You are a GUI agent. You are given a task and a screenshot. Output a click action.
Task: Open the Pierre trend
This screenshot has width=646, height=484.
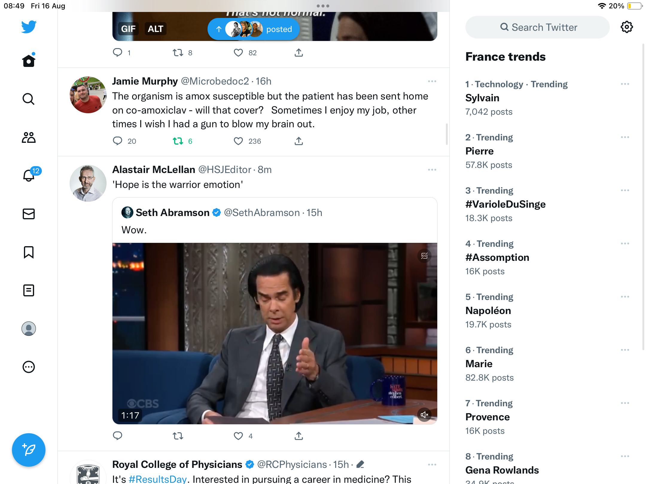pyautogui.click(x=479, y=151)
